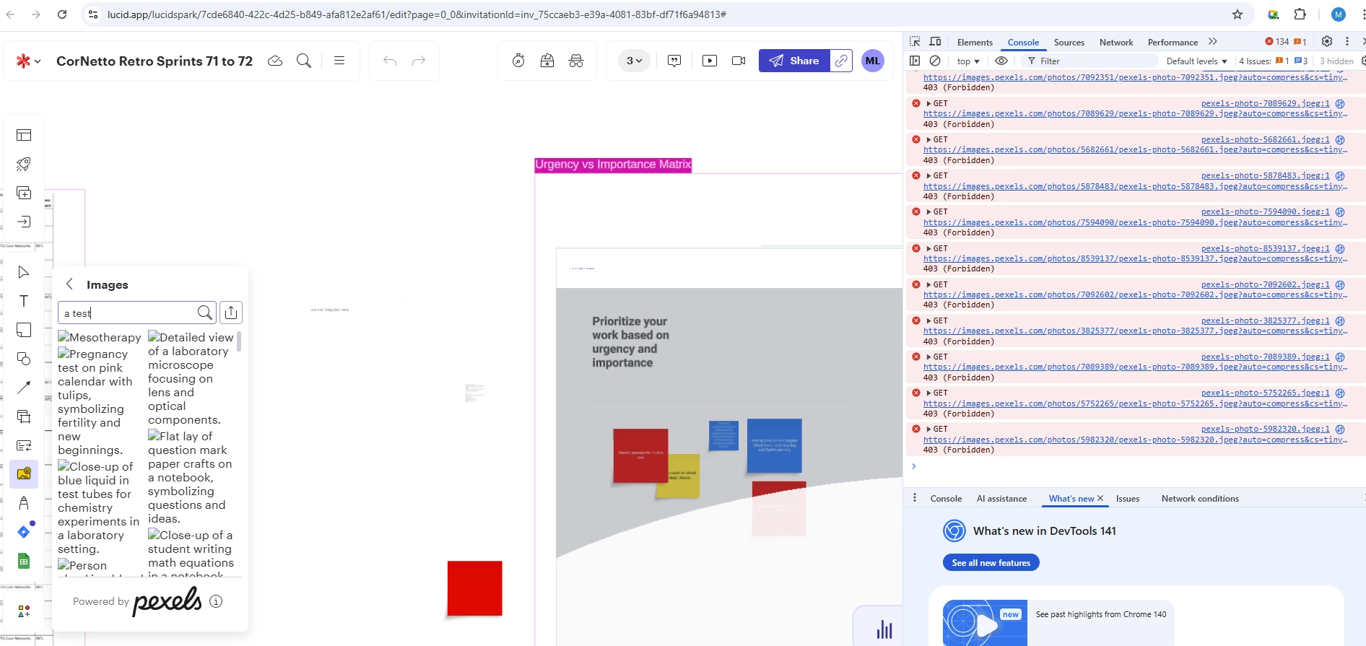Screen dimensions: 1366x646
Task: Clear the console with the ban icon
Action: [x=935, y=61]
